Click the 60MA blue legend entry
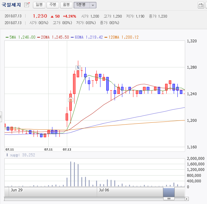This screenshot has height=204, width=207. (87, 37)
